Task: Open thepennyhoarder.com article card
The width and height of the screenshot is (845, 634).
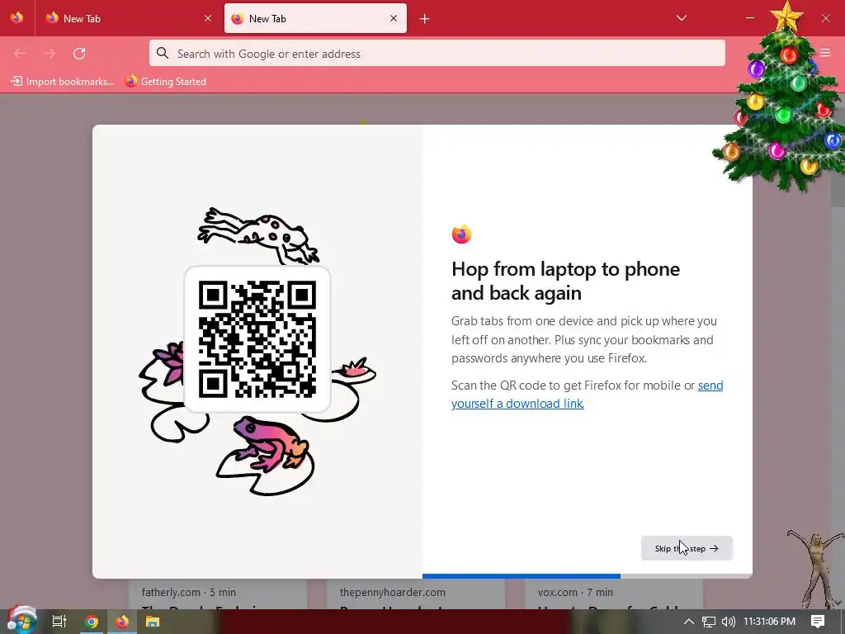Action: click(416, 594)
